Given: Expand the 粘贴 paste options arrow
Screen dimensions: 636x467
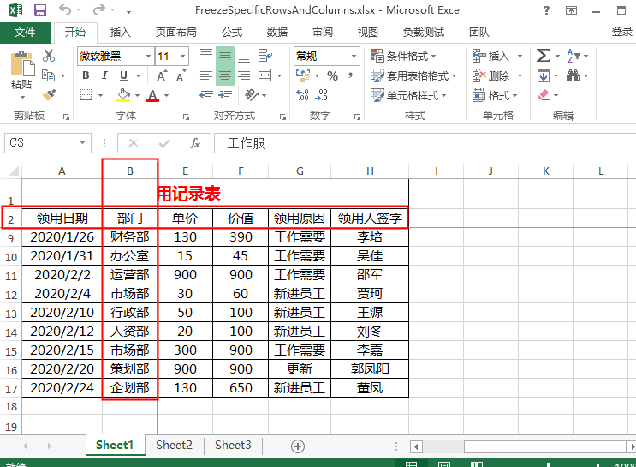Looking at the screenshot, I should click(x=22, y=97).
